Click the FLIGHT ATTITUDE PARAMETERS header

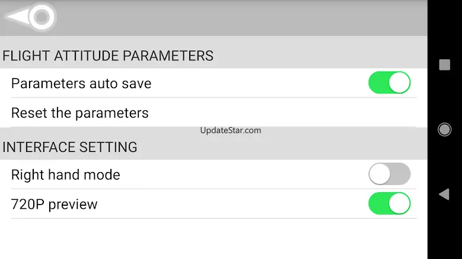[108, 56]
